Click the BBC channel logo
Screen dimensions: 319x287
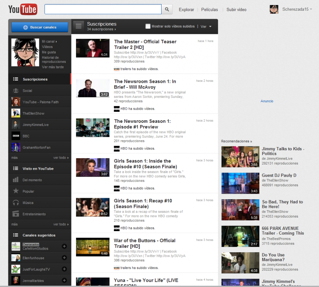(x=16, y=136)
